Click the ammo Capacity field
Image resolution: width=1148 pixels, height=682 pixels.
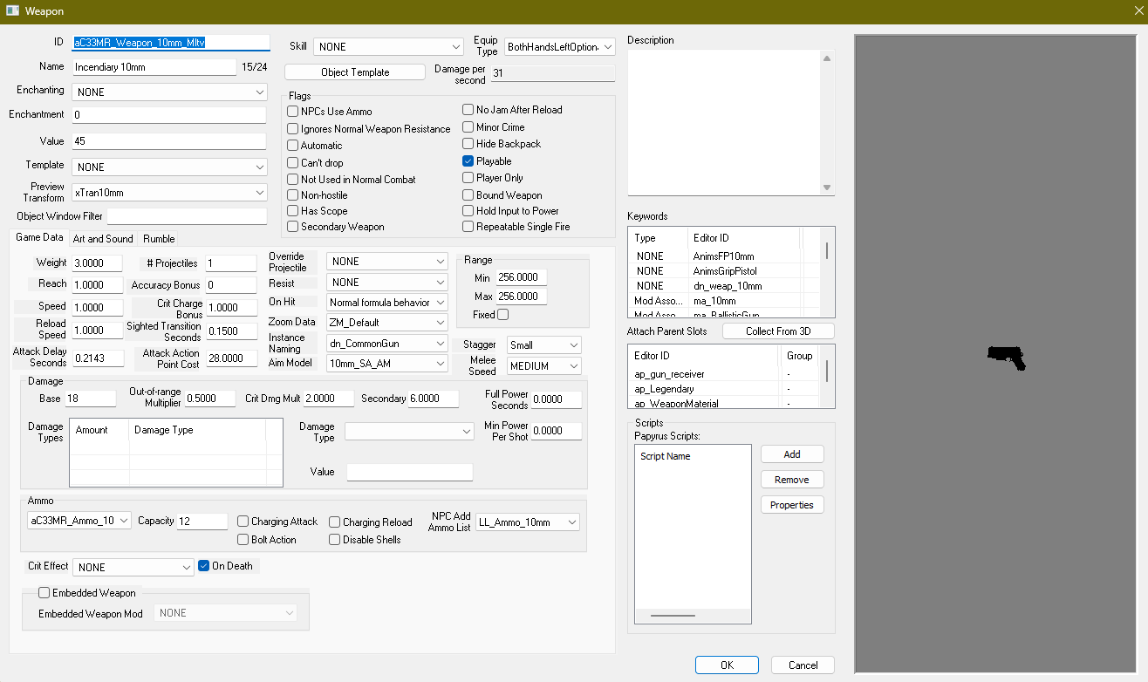[x=202, y=522]
